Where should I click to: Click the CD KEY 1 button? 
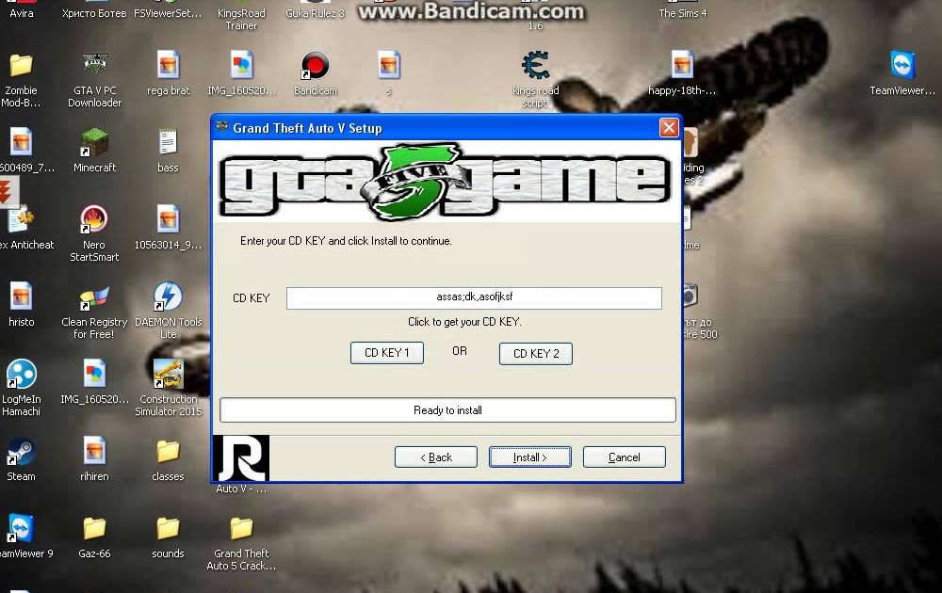[387, 353]
